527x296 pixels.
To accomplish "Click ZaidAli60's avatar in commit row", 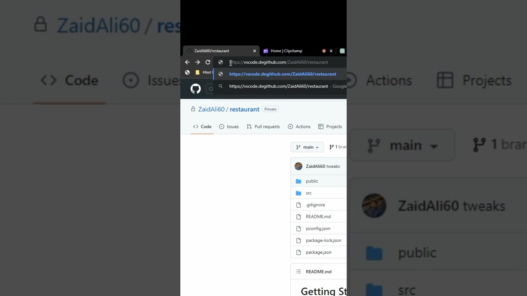I will pyautogui.click(x=298, y=166).
